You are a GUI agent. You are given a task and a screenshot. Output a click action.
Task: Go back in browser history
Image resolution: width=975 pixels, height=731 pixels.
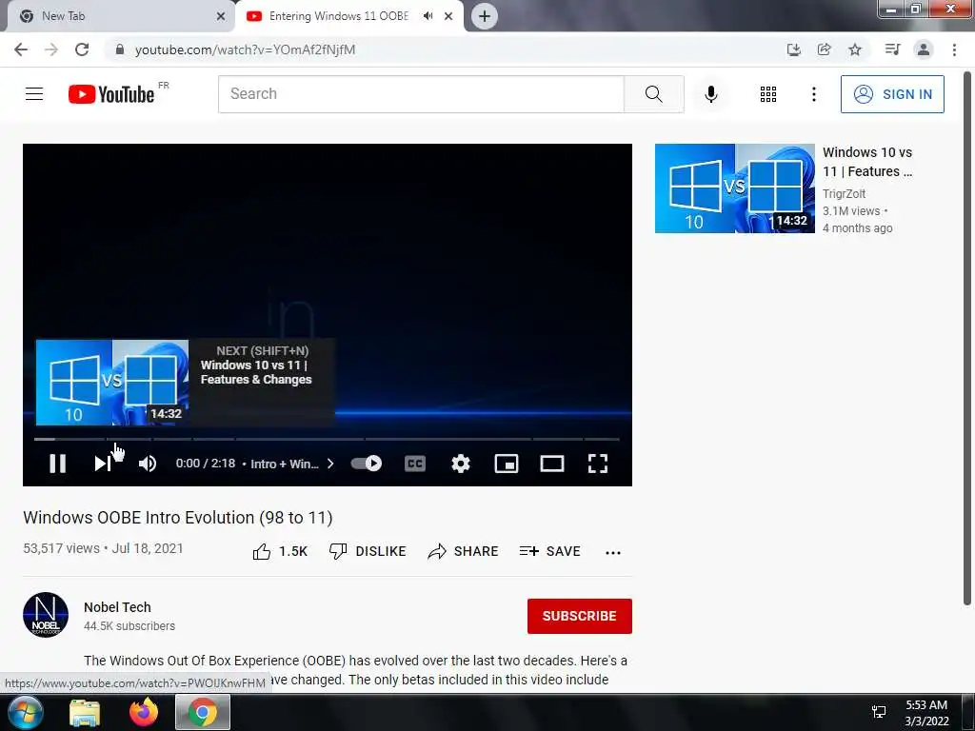click(21, 49)
